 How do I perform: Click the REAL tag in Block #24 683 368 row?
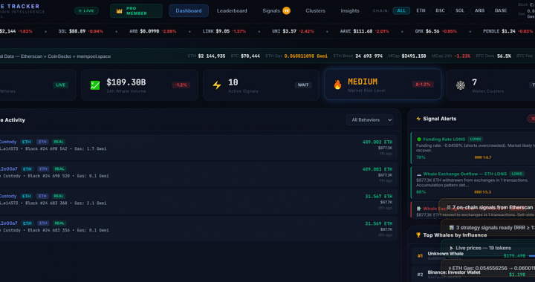point(59,196)
